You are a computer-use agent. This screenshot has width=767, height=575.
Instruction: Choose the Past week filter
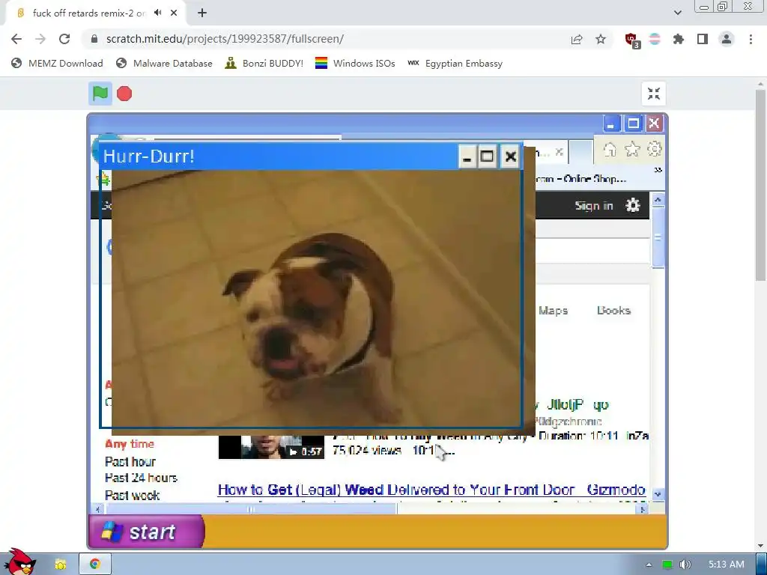(132, 496)
